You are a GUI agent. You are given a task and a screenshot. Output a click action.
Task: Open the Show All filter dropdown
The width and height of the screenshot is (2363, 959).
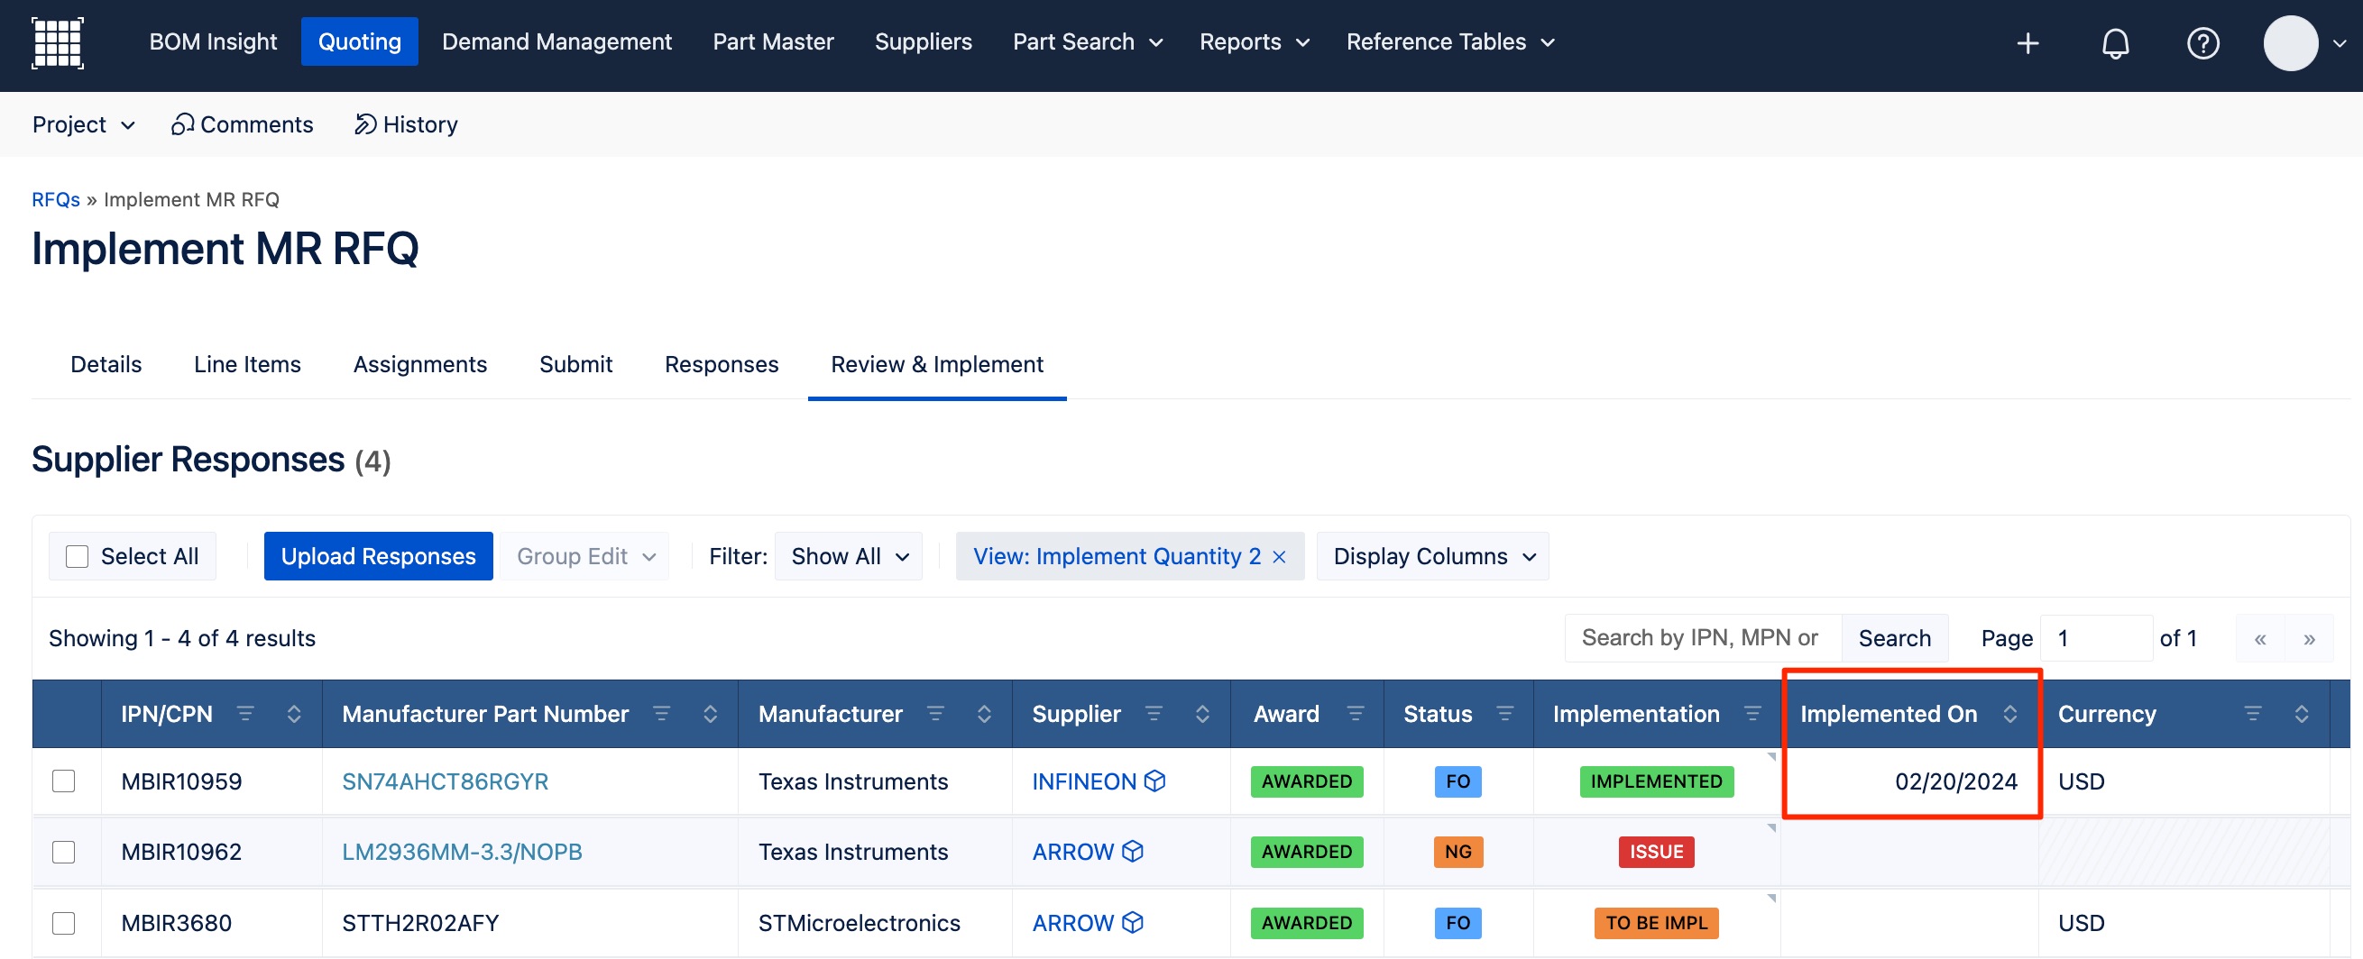849,556
